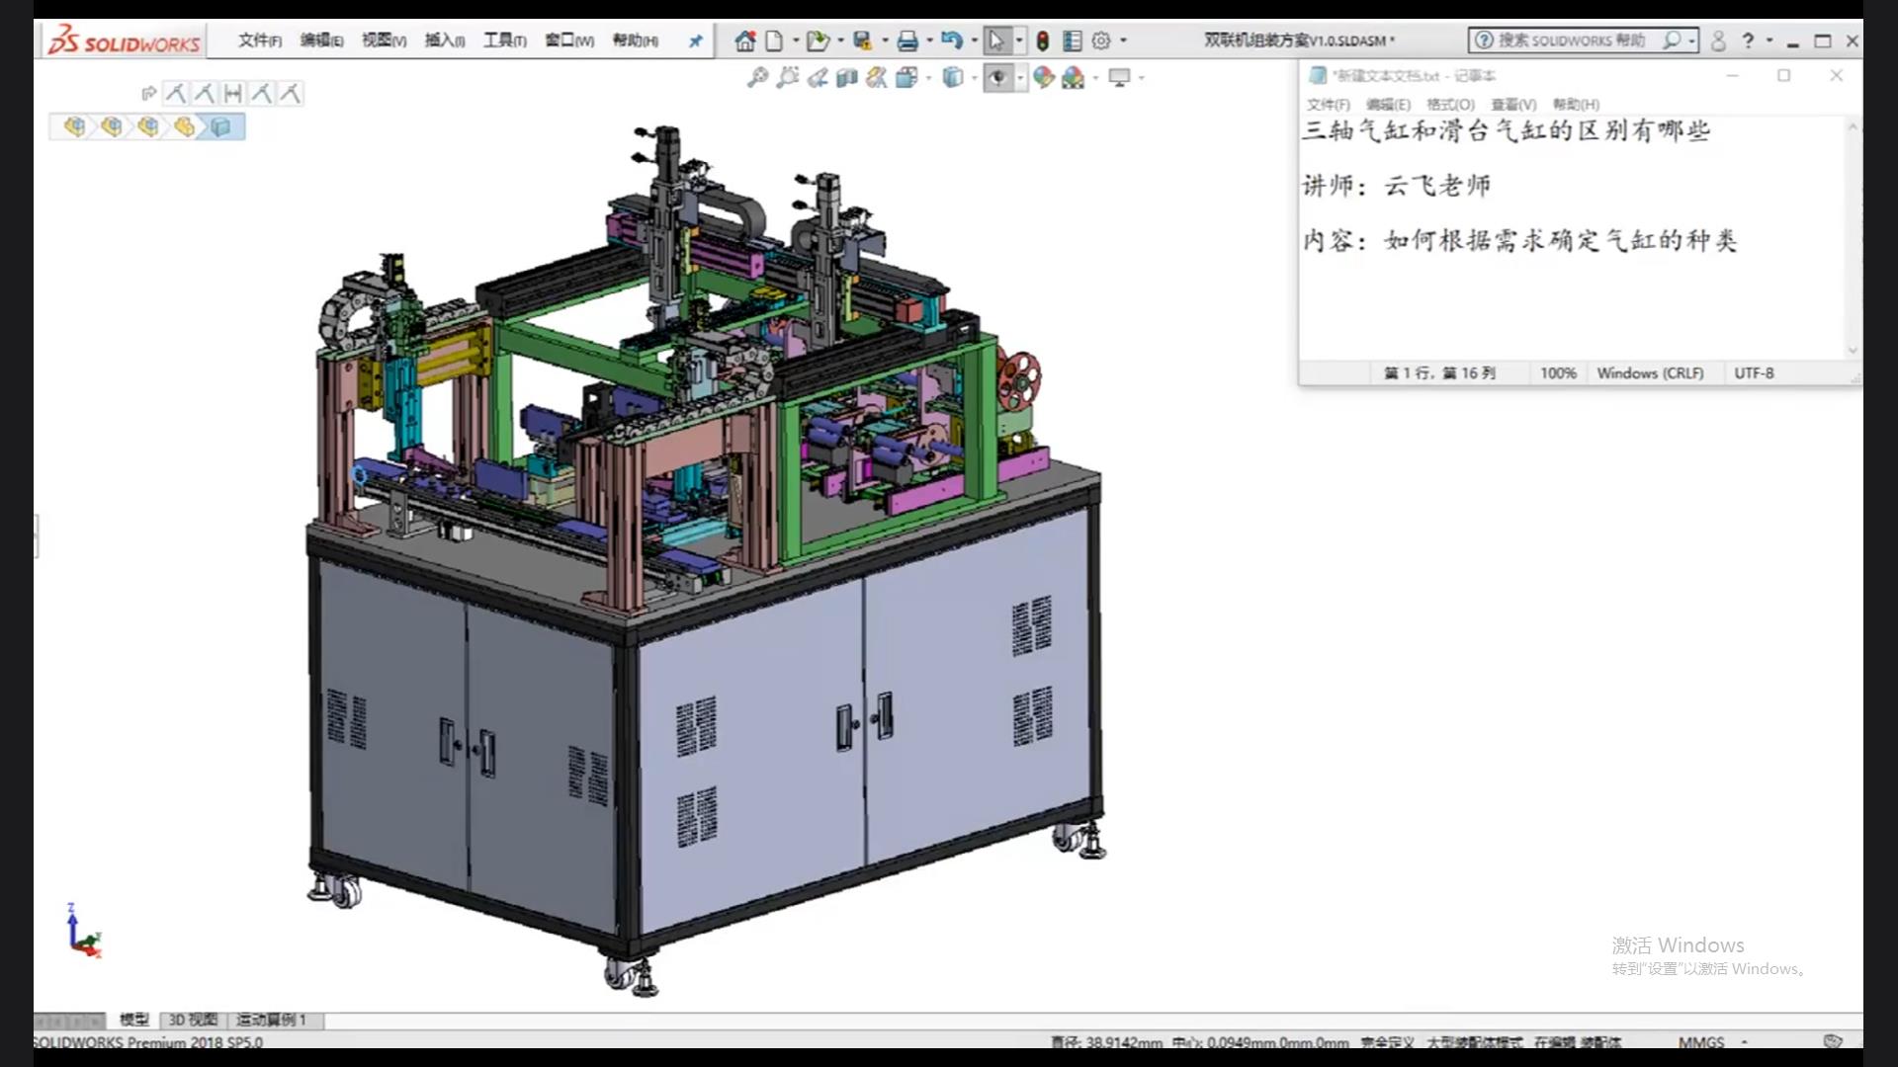The width and height of the screenshot is (1898, 1067).
Task: Click the View Settings monitor icon
Action: pyautogui.click(x=1119, y=77)
